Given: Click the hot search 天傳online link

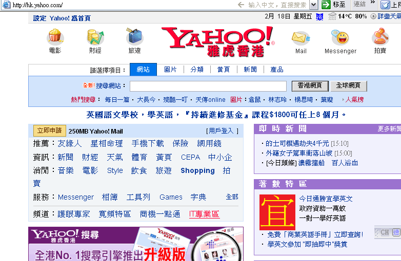Looking at the screenshot, I should tap(210, 99).
